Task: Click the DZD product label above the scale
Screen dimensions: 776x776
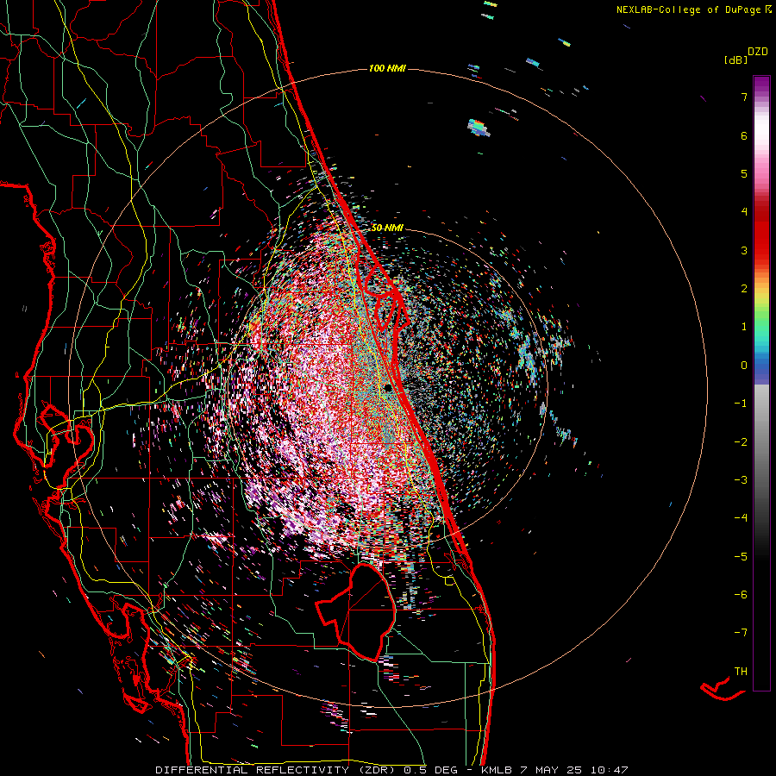Action: [758, 52]
